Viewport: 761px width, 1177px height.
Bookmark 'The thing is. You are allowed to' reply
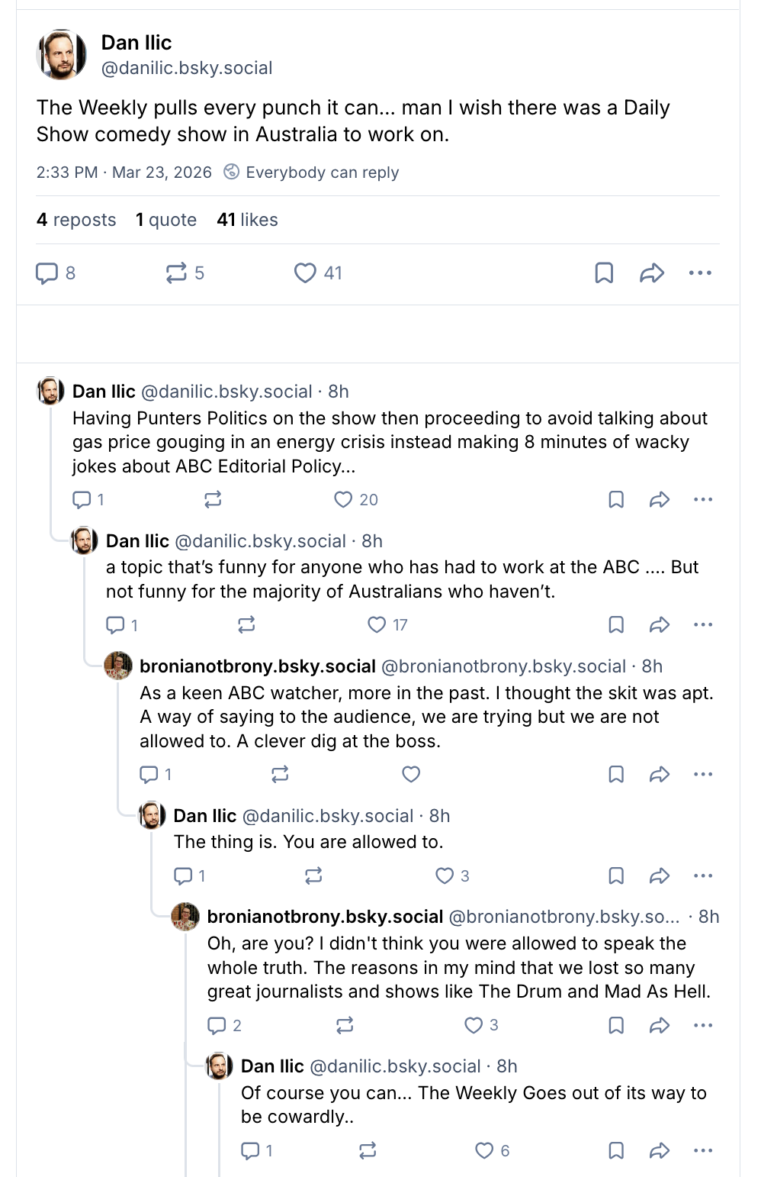pyautogui.click(x=616, y=875)
